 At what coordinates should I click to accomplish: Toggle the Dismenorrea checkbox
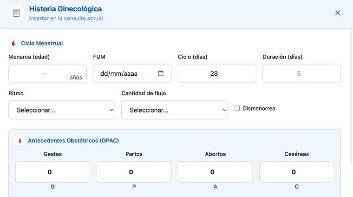237,108
